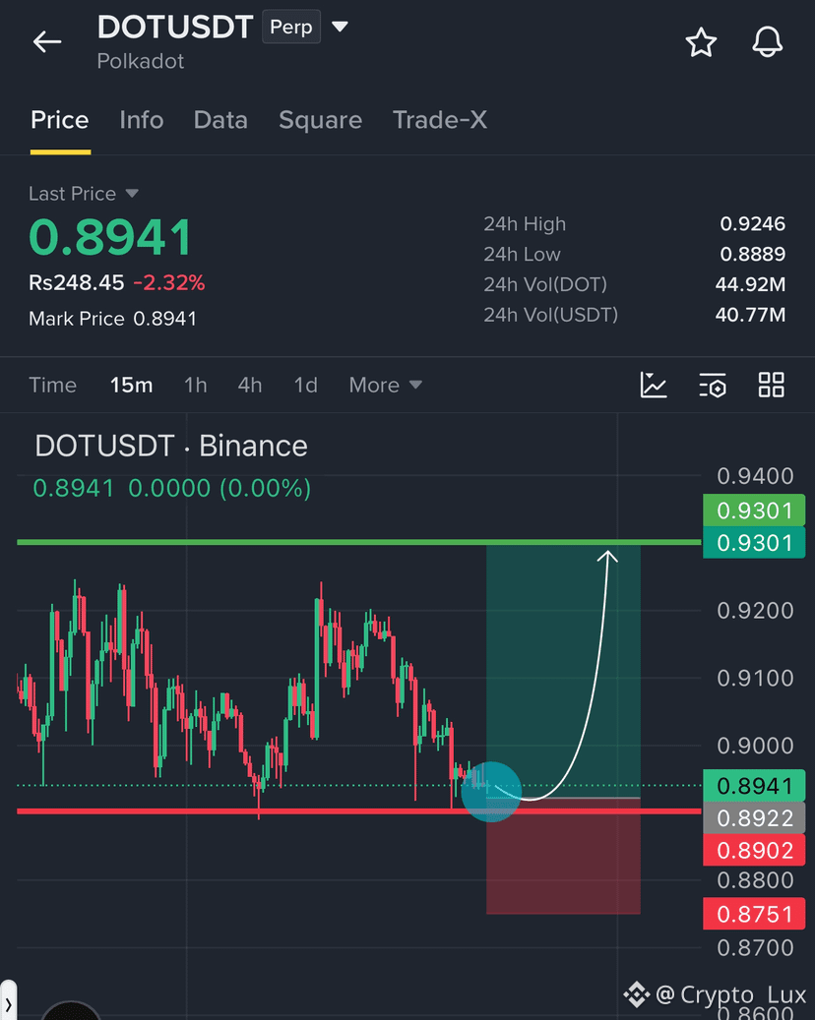
Task: Tap the 24h Vol(USDT) value 40.77M
Action: pos(750,315)
